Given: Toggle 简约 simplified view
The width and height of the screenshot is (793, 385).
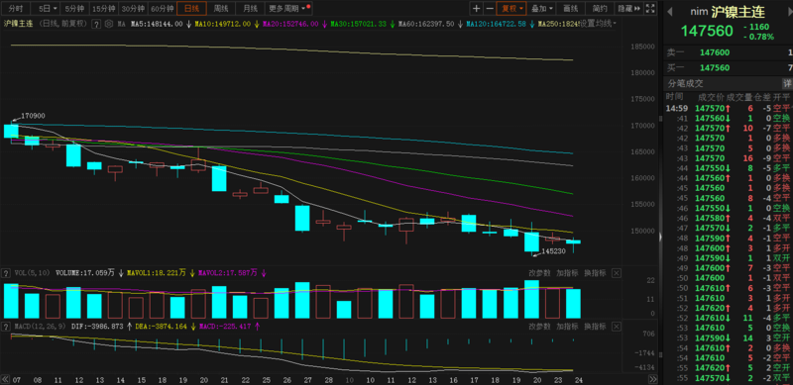Looking at the screenshot, I should pos(601,9).
